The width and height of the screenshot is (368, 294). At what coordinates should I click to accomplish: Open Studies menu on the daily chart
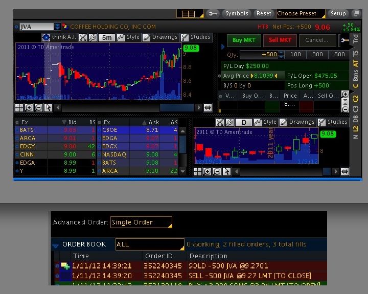pos(333,122)
